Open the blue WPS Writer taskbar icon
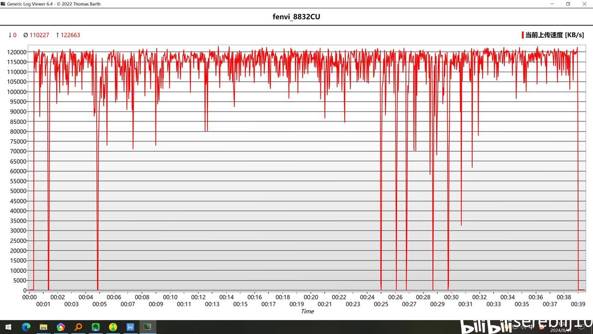Screen dimensions: 593x334 [x=130, y=327]
